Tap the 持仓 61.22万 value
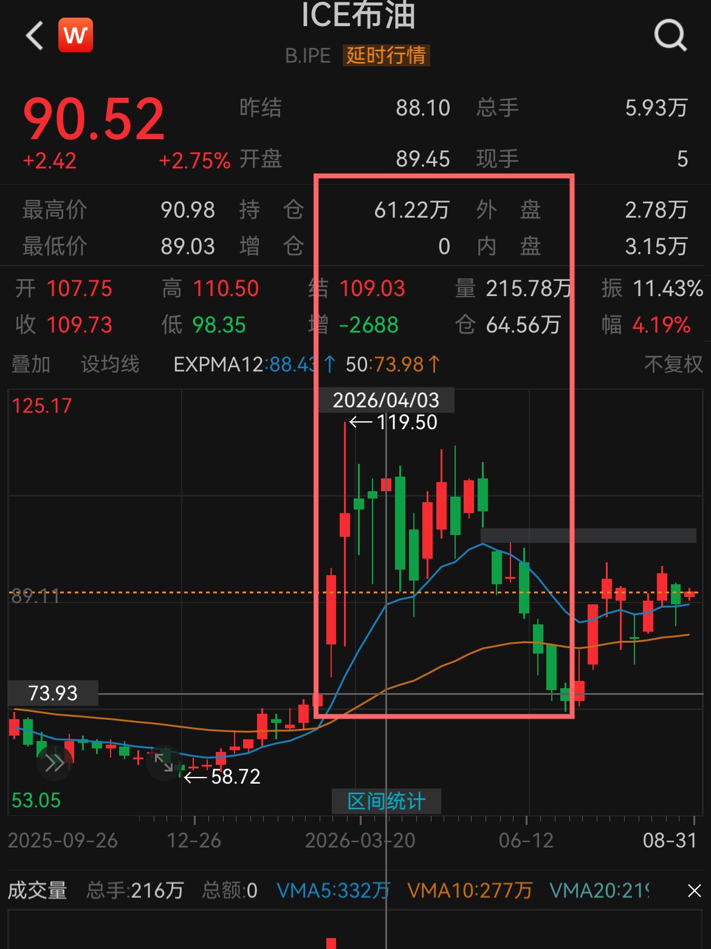Image resolution: width=711 pixels, height=949 pixels. [411, 210]
